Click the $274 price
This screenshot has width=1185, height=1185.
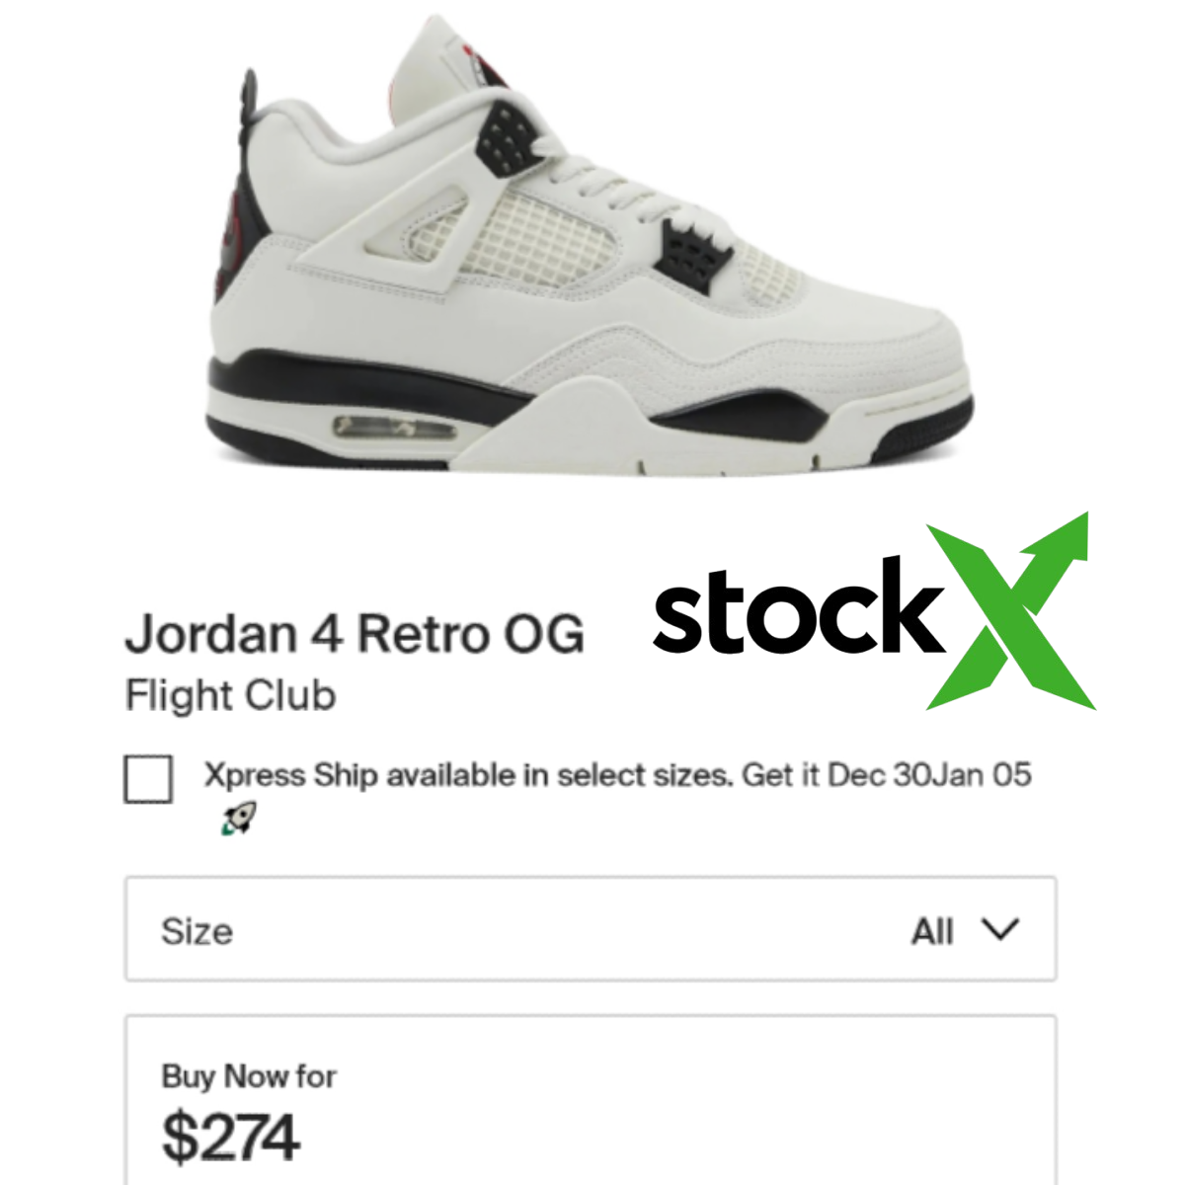point(230,1138)
